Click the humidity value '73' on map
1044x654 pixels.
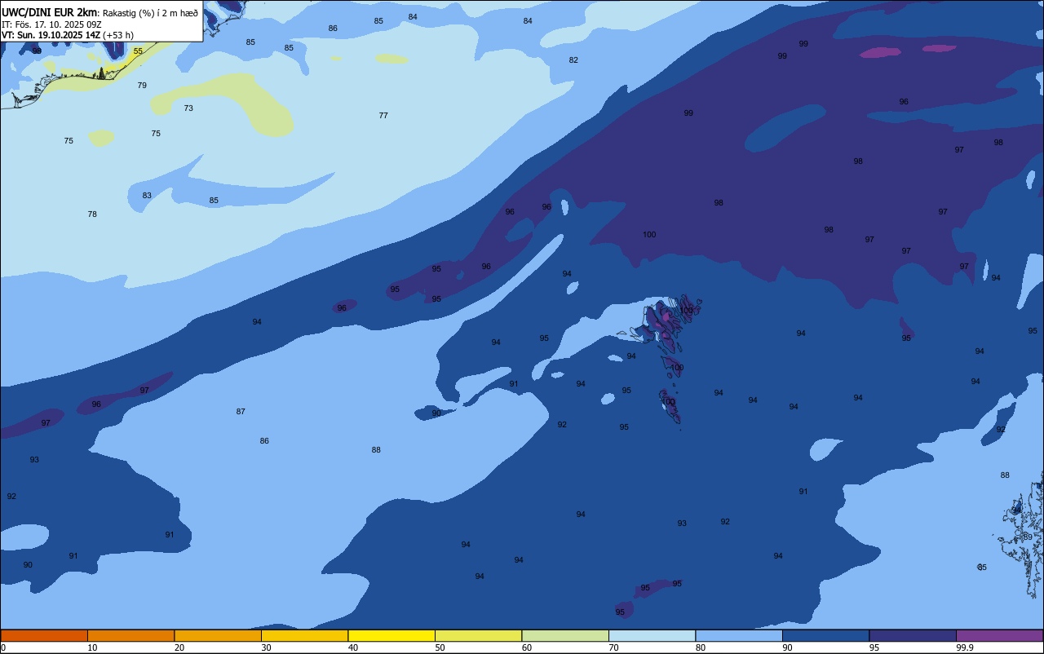coord(188,108)
